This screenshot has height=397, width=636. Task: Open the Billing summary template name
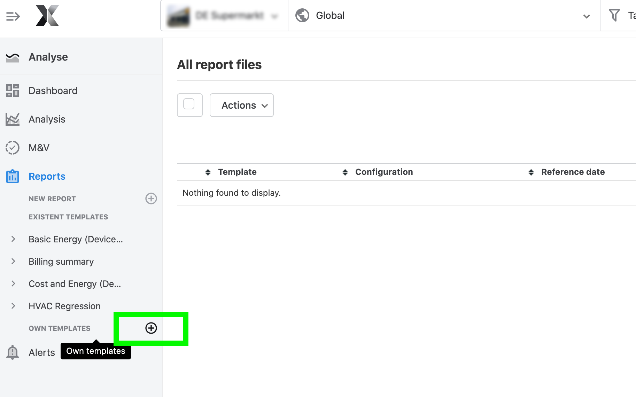[x=61, y=262]
